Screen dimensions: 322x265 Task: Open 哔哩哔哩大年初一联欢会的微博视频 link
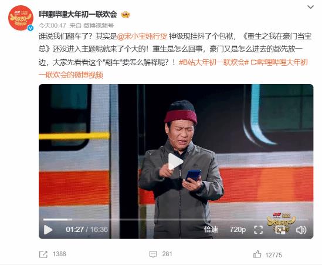coord(174,69)
